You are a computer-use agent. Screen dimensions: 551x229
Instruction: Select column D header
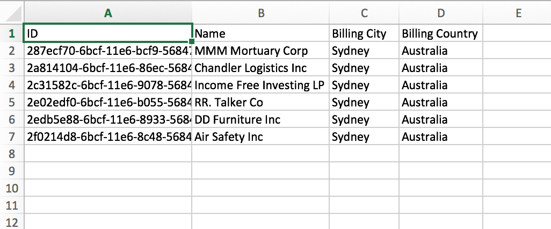click(x=439, y=14)
